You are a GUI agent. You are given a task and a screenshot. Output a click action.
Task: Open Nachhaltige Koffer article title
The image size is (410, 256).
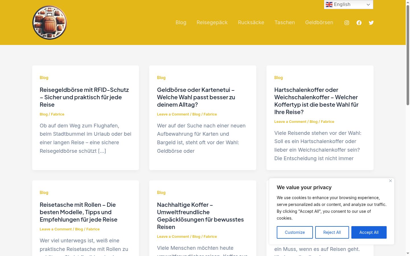[200, 216]
